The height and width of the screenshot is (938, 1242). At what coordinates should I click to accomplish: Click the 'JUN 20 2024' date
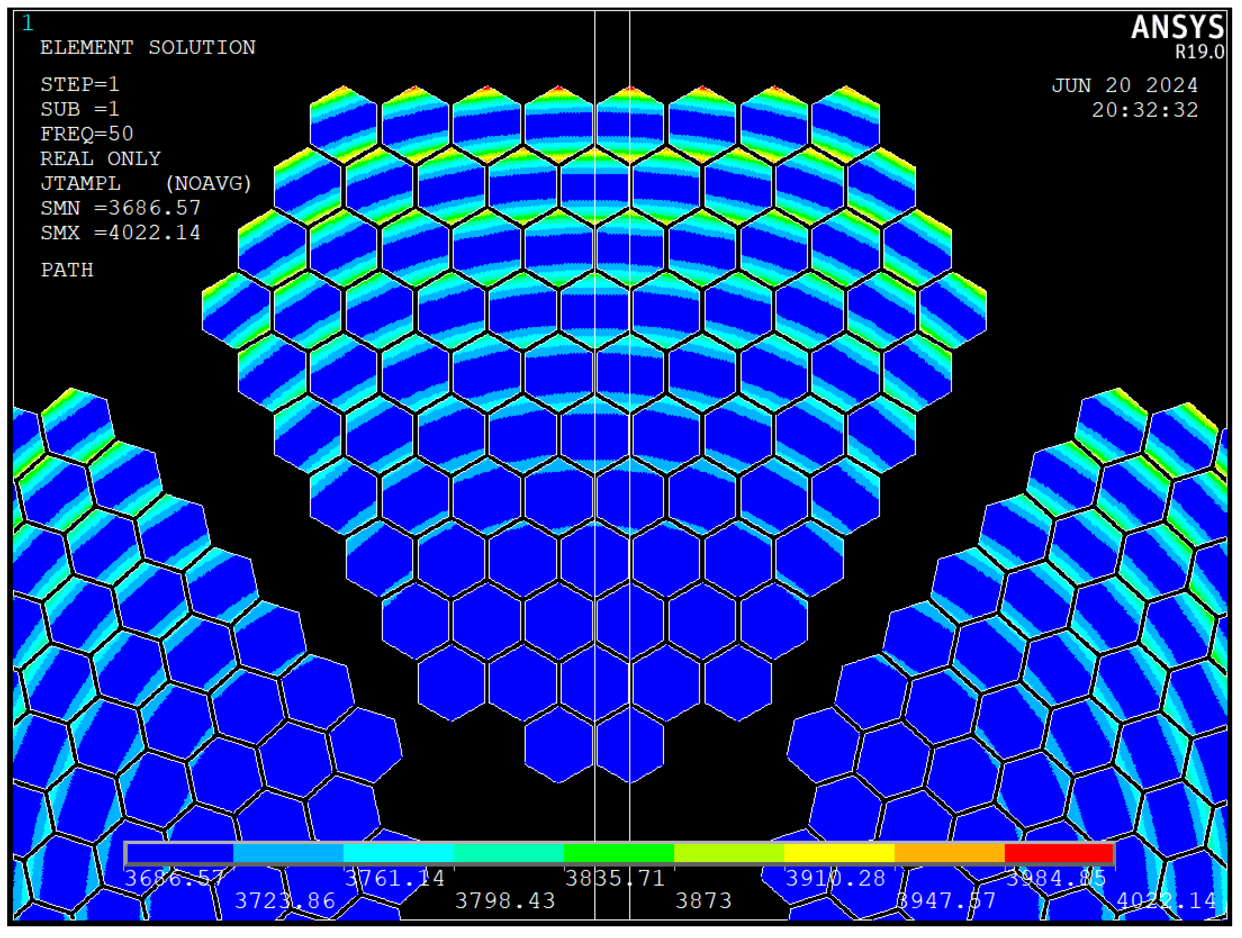pyautogui.click(x=1125, y=85)
